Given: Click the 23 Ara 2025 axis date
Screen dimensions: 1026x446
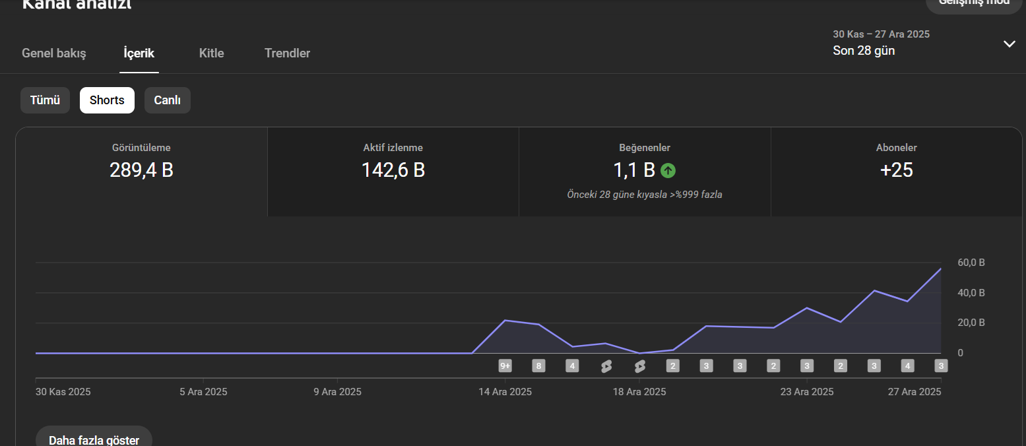Looking at the screenshot, I should (807, 392).
